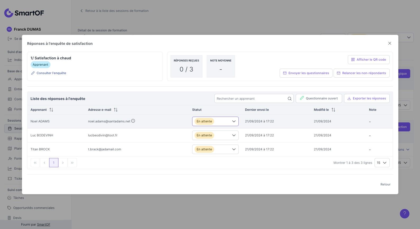
Task: Click the search magnifier icon
Action: (290, 99)
